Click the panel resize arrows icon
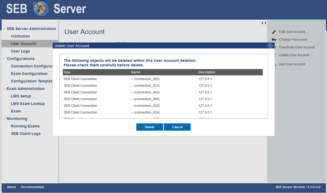 (264, 23)
